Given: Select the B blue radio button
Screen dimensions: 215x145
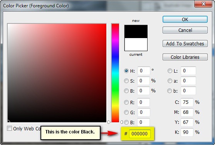Looking at the screenshot, I should 126,122.
